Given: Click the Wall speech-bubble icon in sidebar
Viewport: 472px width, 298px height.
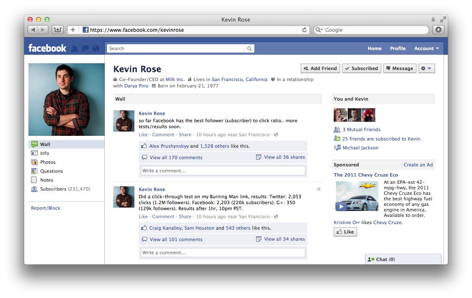Looking at the screenshot, I should [x=34, y=144].
